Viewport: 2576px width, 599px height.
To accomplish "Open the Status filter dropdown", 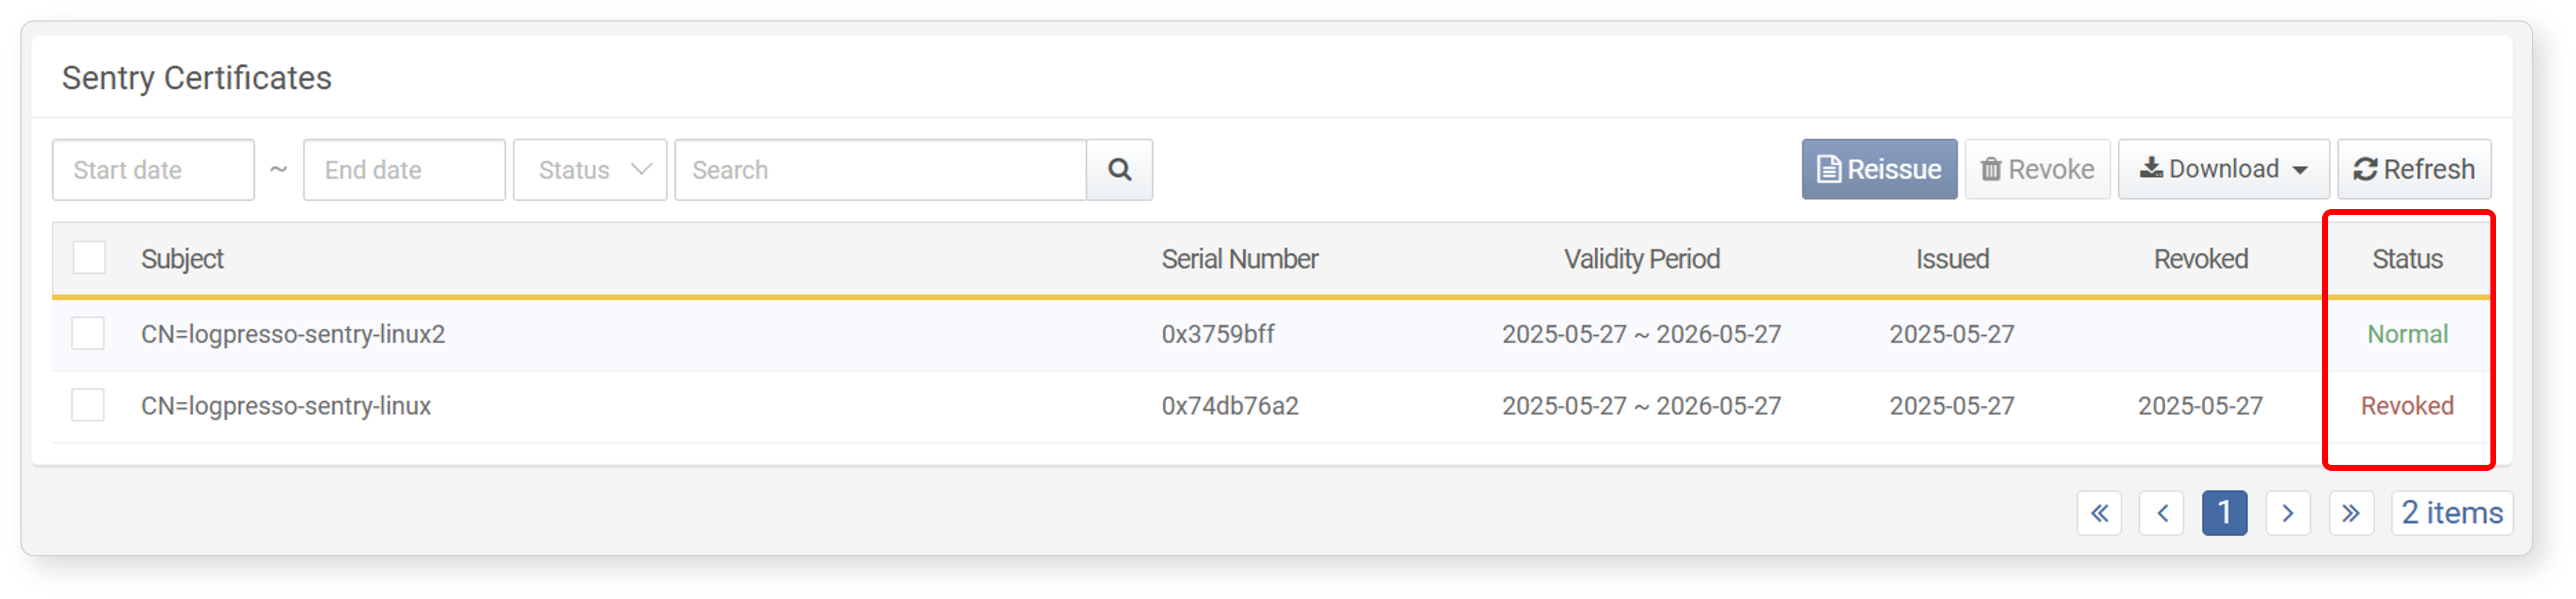I will click(x=590, y=170).
